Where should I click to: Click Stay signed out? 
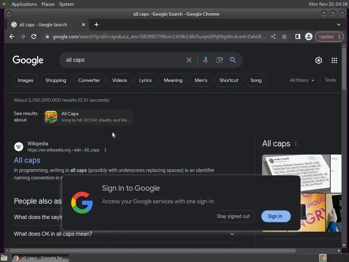pyautogui.click(x=233, y=216)
